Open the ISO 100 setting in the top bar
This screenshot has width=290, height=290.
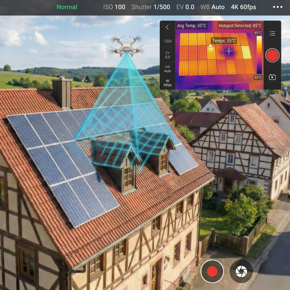(114, 7)
